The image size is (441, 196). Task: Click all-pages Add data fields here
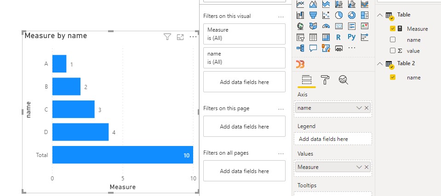click(x=244, y=171)
